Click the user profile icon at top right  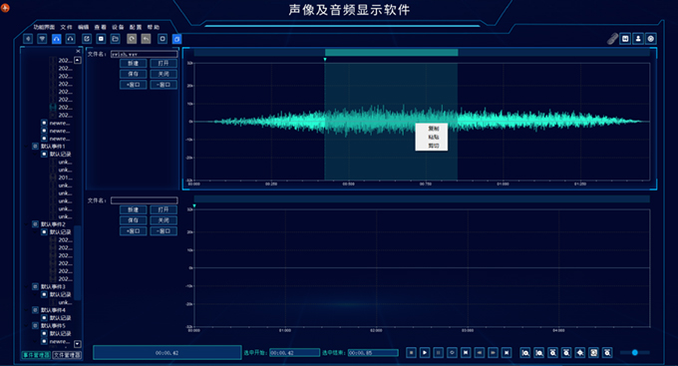[638, 39]
